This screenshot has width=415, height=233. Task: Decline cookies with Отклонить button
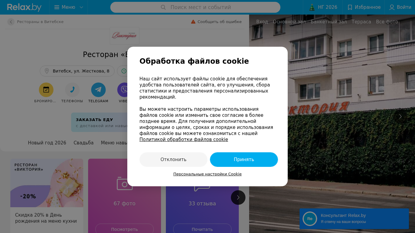click(173, 160)
